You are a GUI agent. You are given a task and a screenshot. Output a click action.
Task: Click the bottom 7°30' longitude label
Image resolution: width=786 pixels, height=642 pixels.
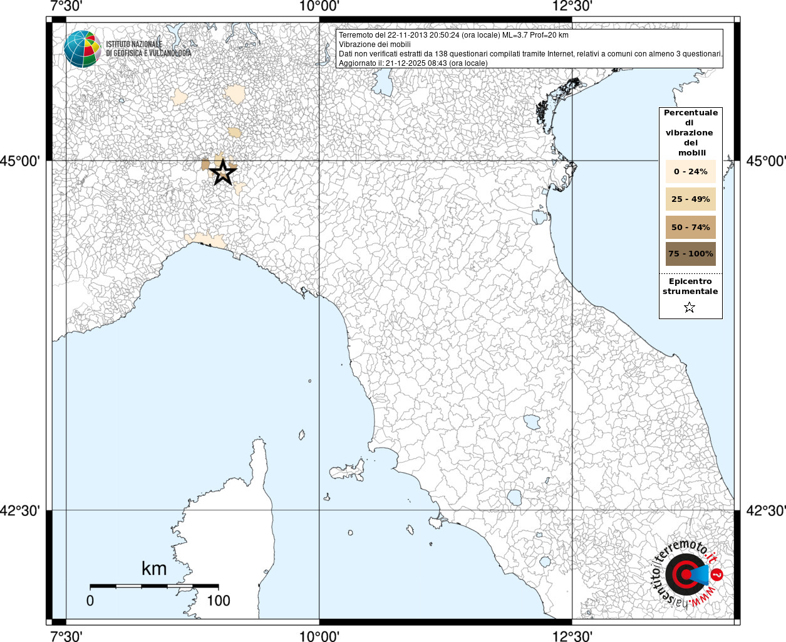pyautogui.click(x=66, y=636)
